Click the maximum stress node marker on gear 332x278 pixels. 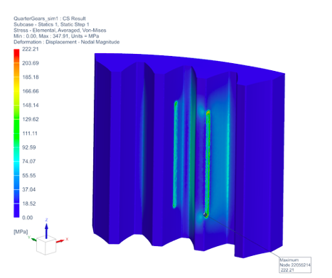point(205,215)
